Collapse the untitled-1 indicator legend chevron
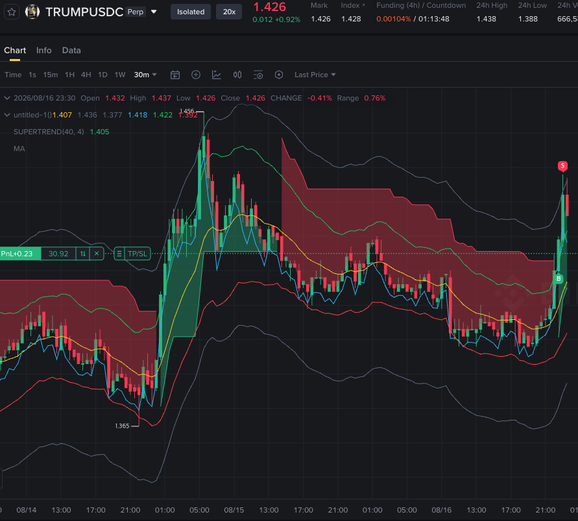This screenshot has width=578, height=521. pos(6,115)
